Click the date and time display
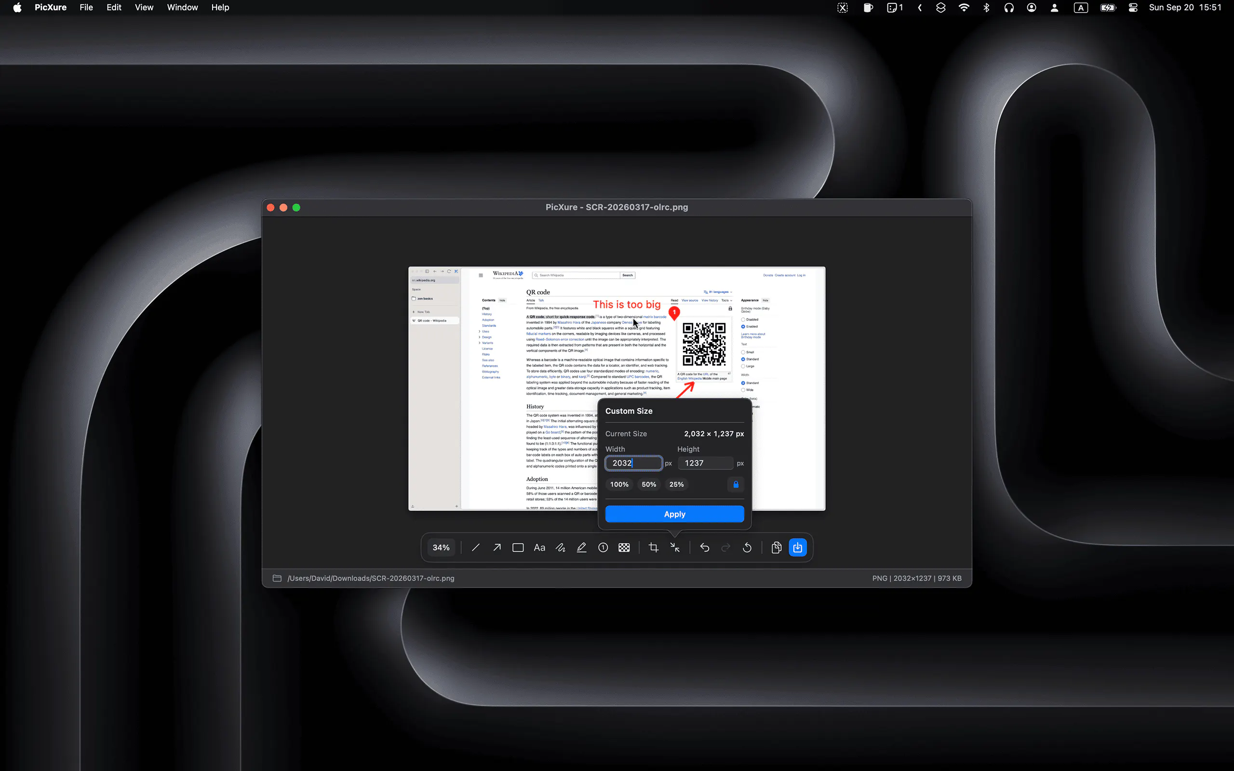This screenshot has height=771, width=1234. tap(1185, 7)
